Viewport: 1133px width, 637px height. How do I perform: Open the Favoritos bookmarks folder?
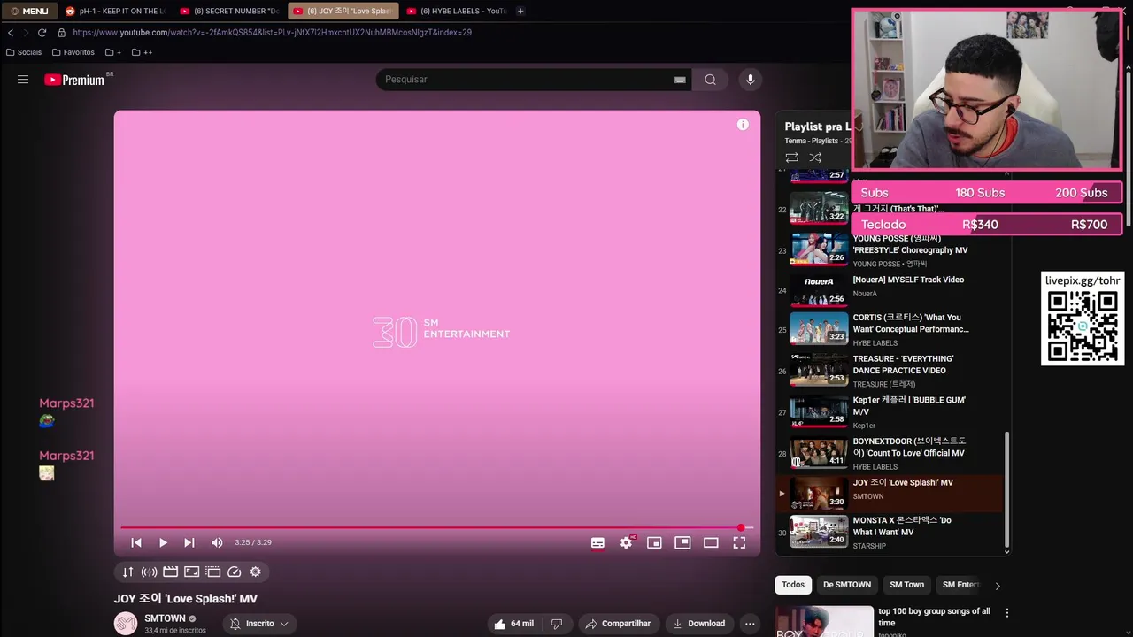pyautogui.click(x=73, y=52)
